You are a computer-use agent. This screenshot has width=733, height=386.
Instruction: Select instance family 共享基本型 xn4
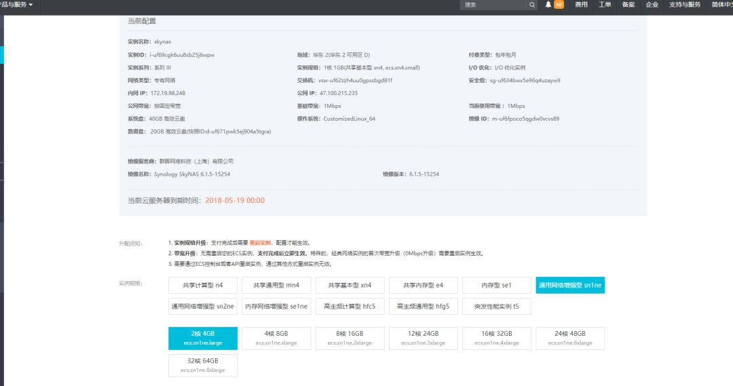coord(350,285)
